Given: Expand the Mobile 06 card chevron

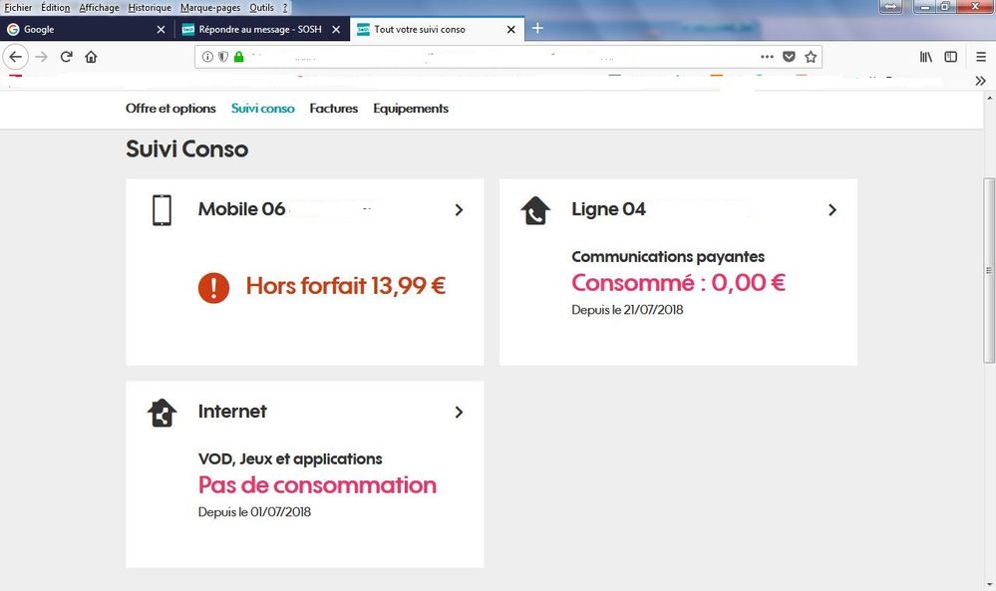Looking at the screenshot, I should coord(459,210).
